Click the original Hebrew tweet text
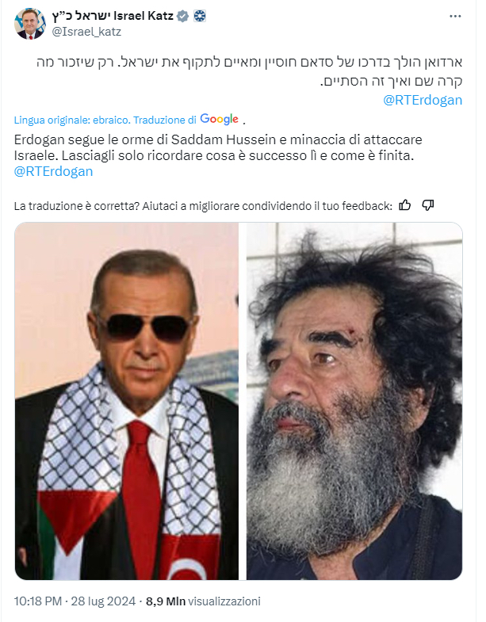486x622 pixels. point(250,71)
